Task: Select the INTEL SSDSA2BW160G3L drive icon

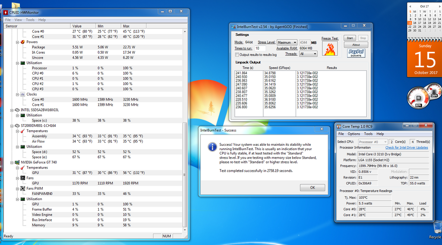Action: point(17,110)
